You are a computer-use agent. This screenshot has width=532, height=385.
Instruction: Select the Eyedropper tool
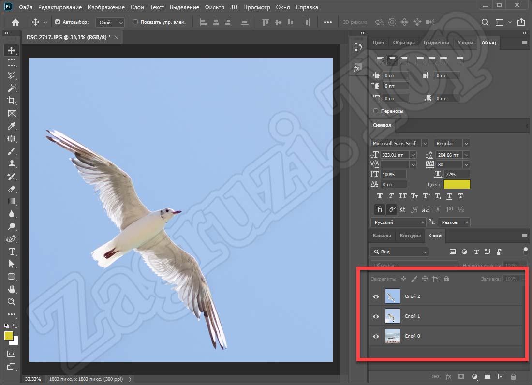[x=12, y=126]
